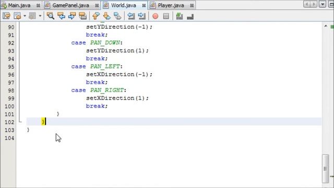Stop macro recording with grey square
The height and width of the screenshot is (188, 334).
pyautogui.click(x=166, y=16)
